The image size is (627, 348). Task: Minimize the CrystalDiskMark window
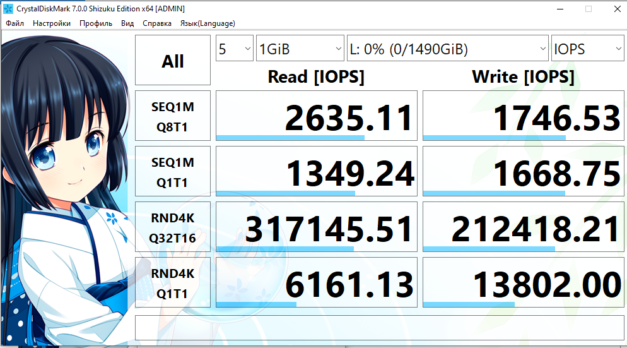tap(560, 9)
